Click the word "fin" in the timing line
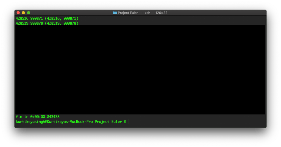Viewport: 281px width, 147px height. coord(19,117)
